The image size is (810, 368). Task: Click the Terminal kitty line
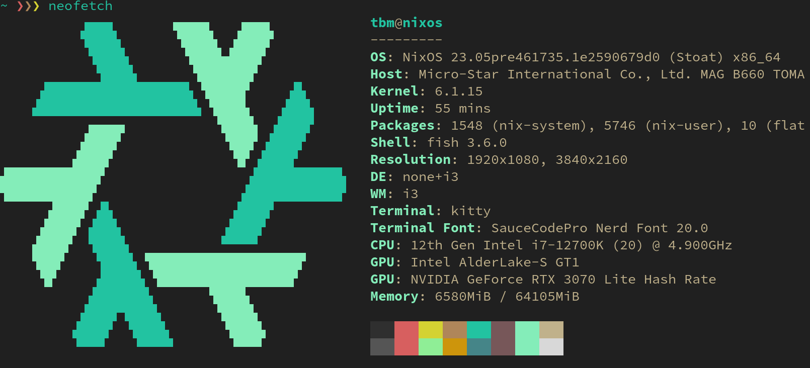[x=431, y=211]
